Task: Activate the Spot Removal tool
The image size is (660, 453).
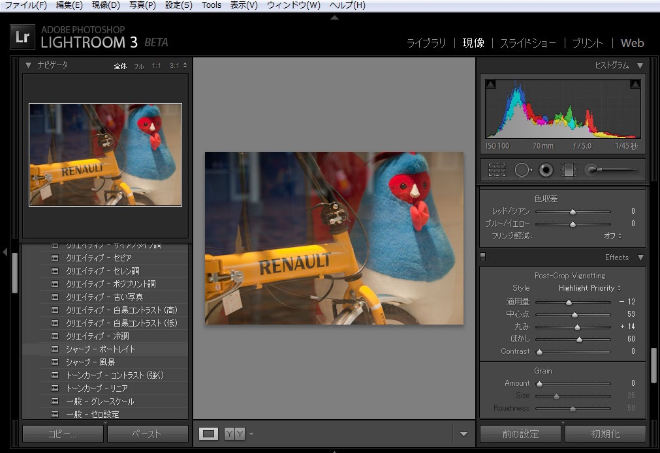Action: pyautogui.click(x=522, y=170)
